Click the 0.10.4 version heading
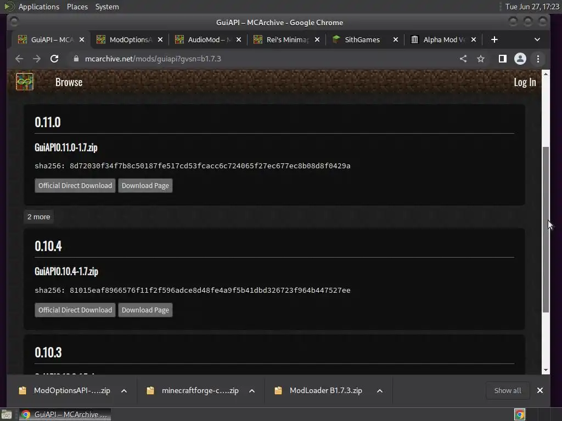The width and height of the screenshot is (562, 421). [48, 246]
